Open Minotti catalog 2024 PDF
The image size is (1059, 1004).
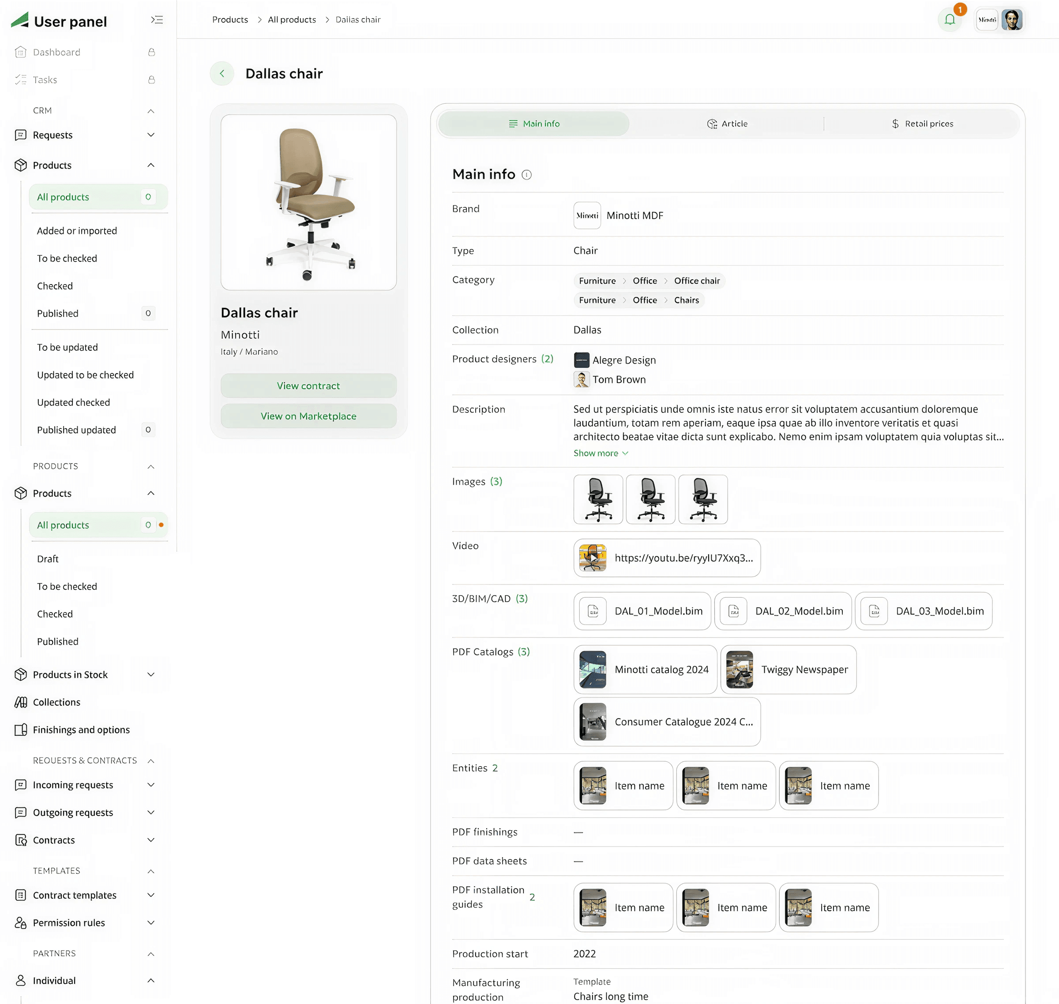click(x=645, y=670)
